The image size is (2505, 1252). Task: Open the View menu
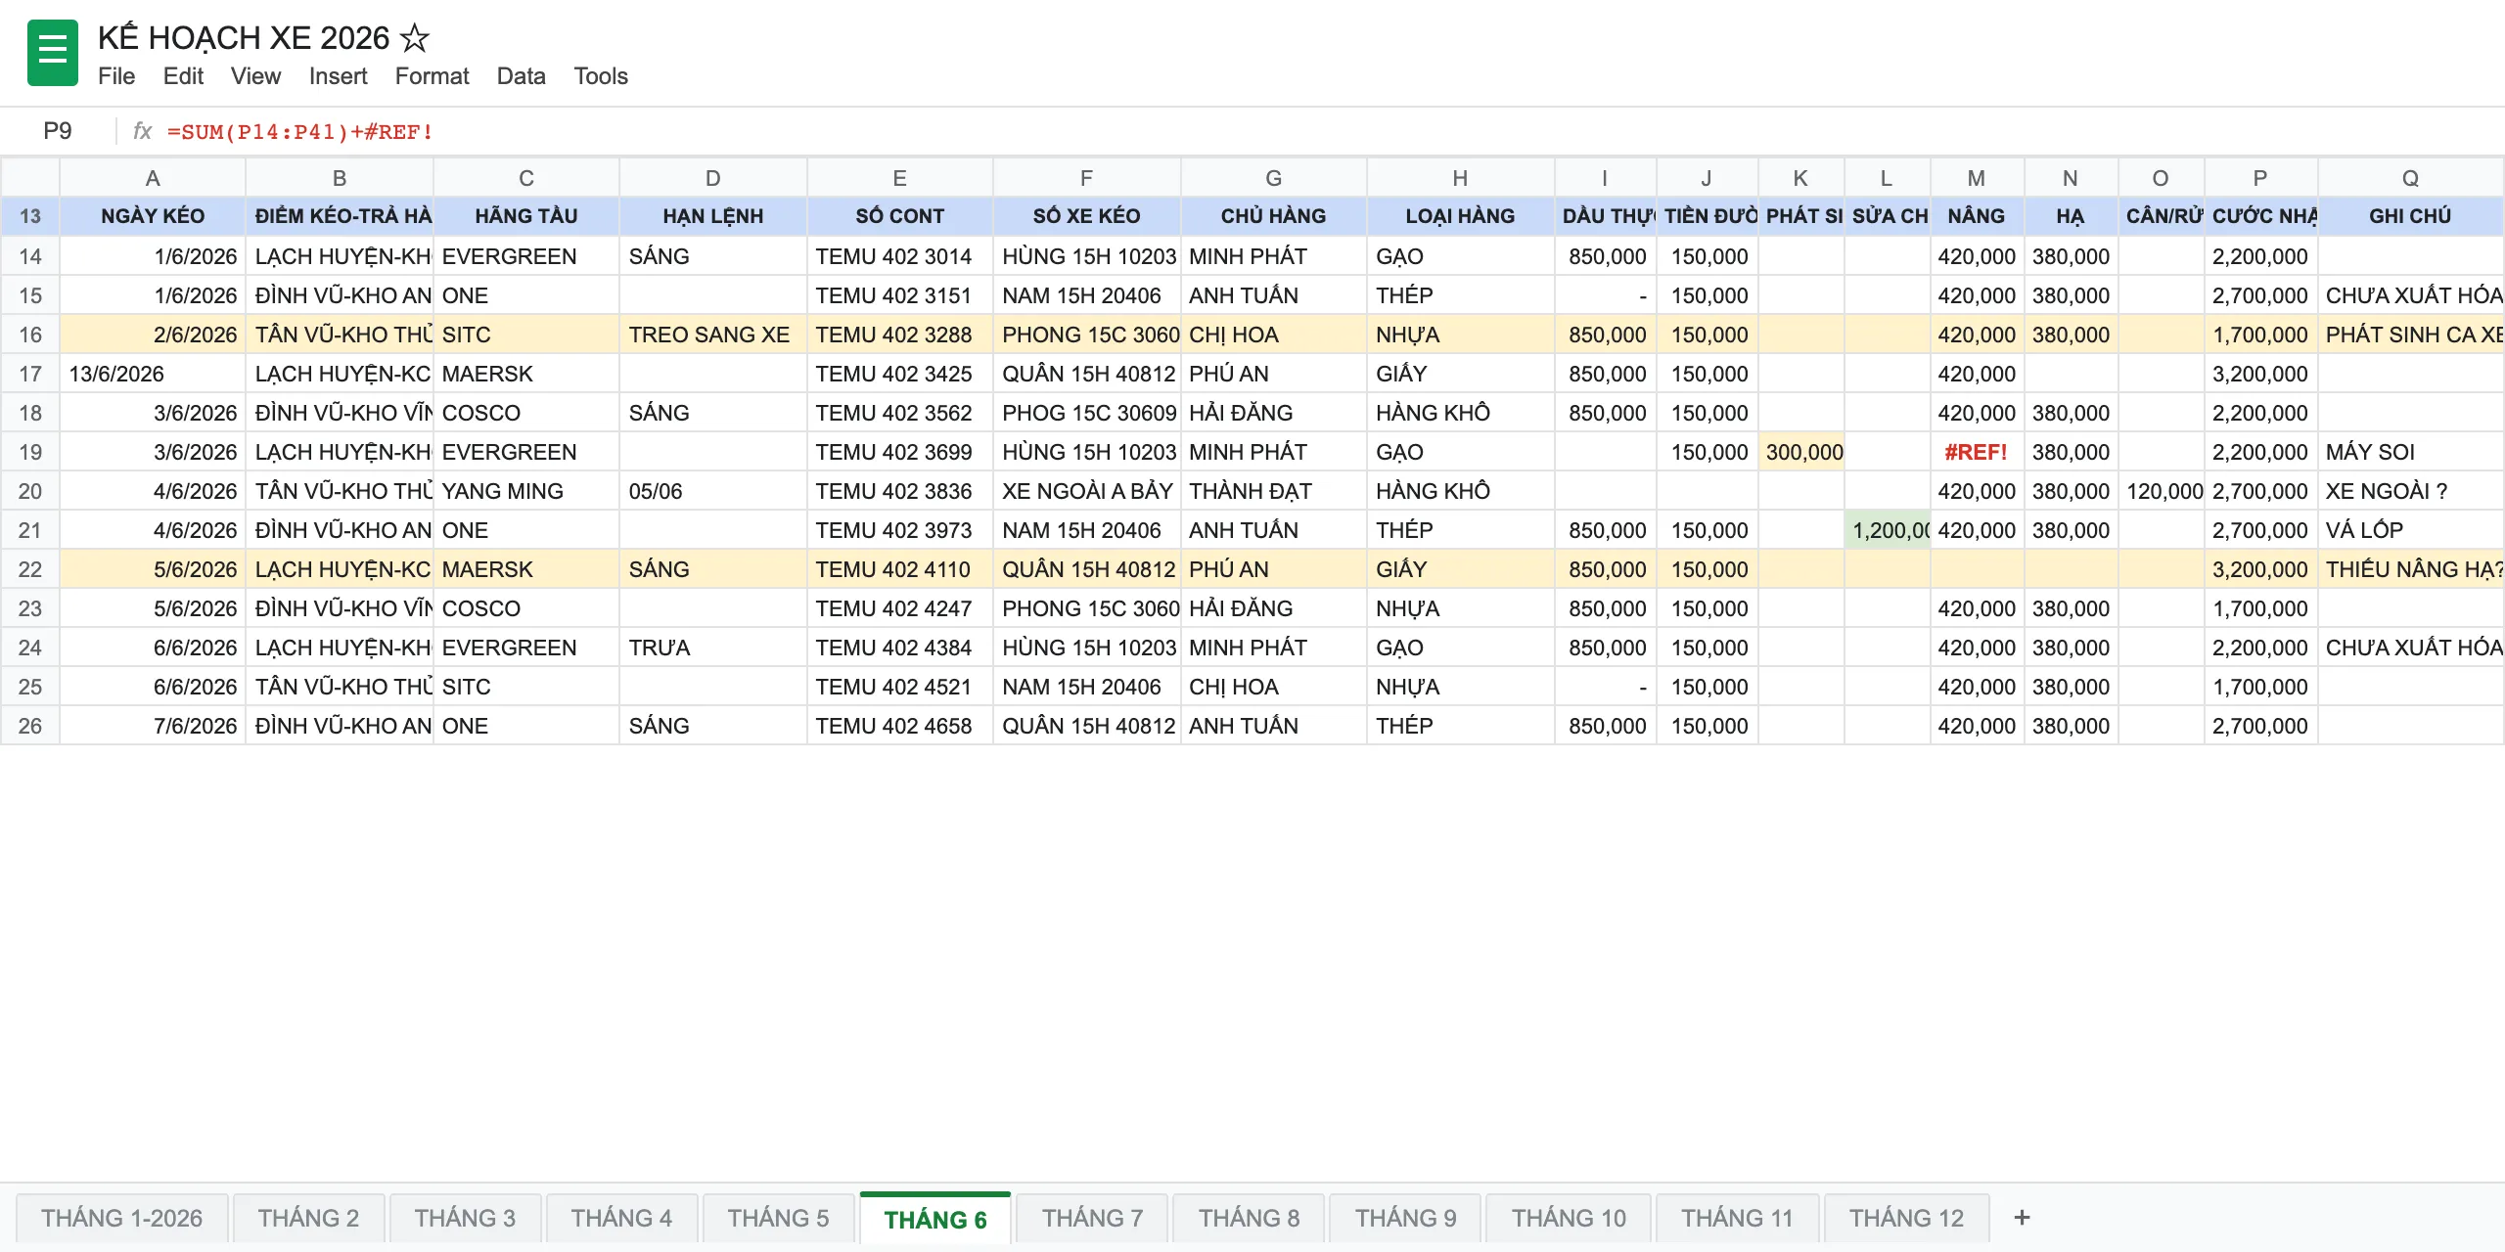point(255,76)
